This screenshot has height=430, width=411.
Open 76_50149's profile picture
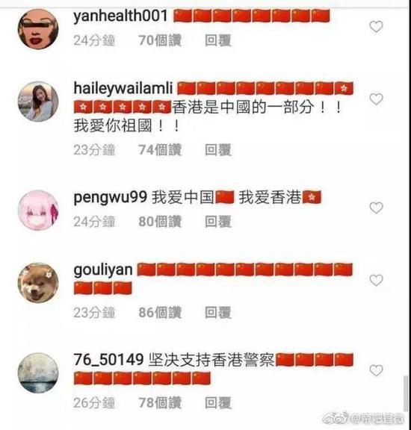38,373
